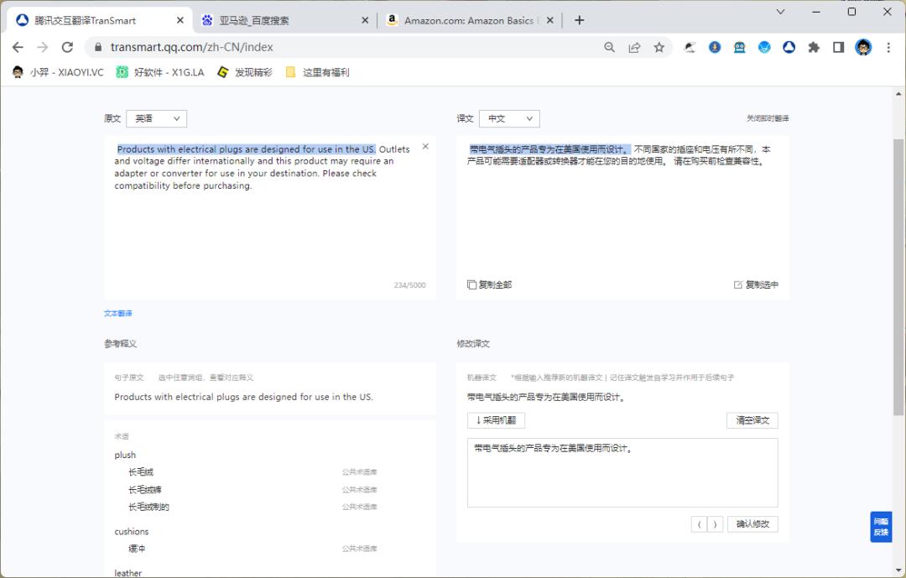Open the browser Extensions puzzle icon
The height and width of the screenshot is (578, 906).
coord(813,47)
